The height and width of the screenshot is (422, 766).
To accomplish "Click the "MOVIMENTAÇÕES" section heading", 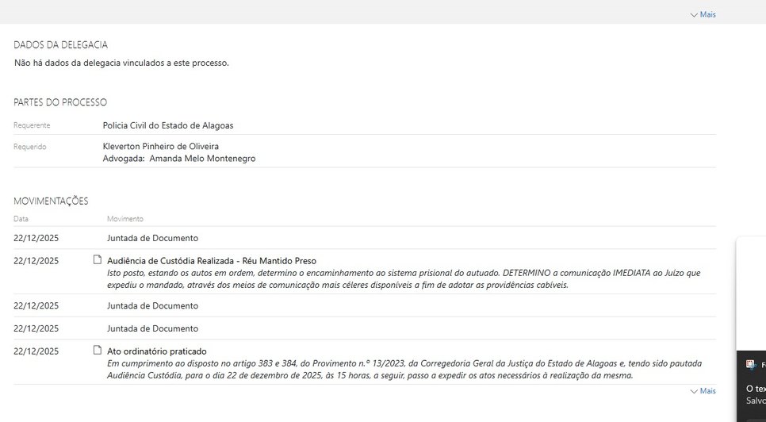I will coord(51,201).
